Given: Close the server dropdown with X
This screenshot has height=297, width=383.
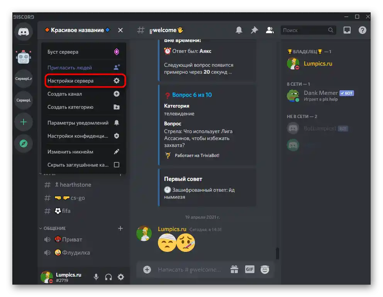Looking at the screenshot, I should click(120, 30).
